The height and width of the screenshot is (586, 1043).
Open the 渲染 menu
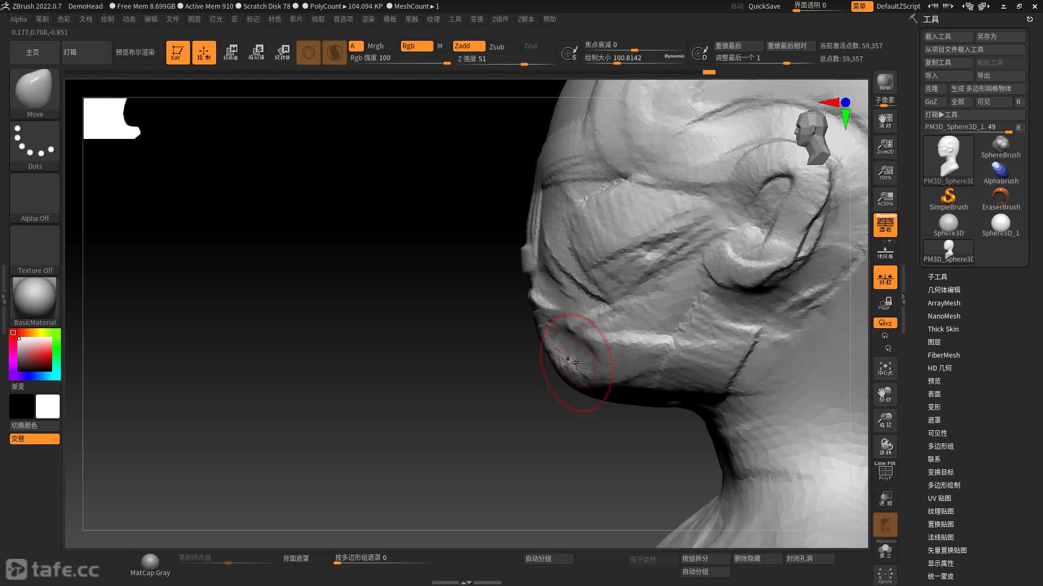(368, 19)
